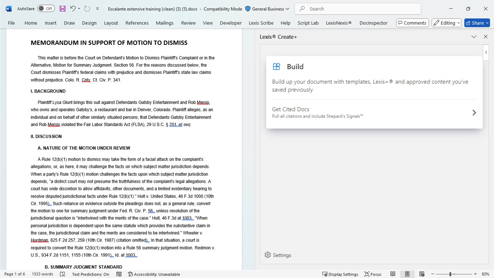Close the Lexis Create+ pane
The image size is (494, 278).
coord(486,37)
